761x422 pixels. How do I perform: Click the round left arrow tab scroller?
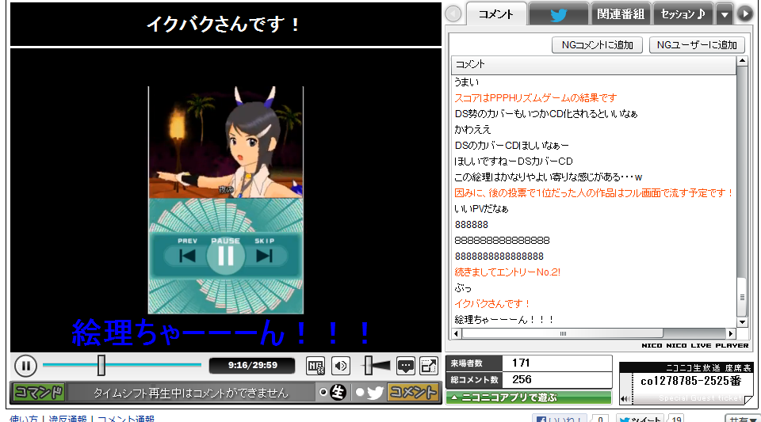(453, 14)
